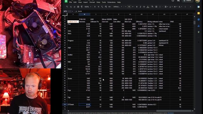Open the Tools menu
The width and height of the screenshot is (203, 114).
[104, 2]
